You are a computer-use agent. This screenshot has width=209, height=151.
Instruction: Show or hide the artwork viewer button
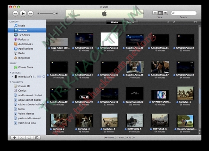(37, 138)
